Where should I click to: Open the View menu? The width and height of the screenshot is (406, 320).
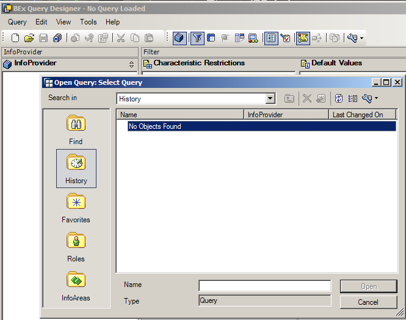pos(63,22)
